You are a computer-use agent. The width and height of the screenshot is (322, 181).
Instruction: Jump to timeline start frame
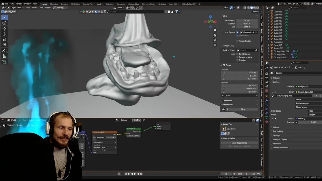tap(126, 174)
